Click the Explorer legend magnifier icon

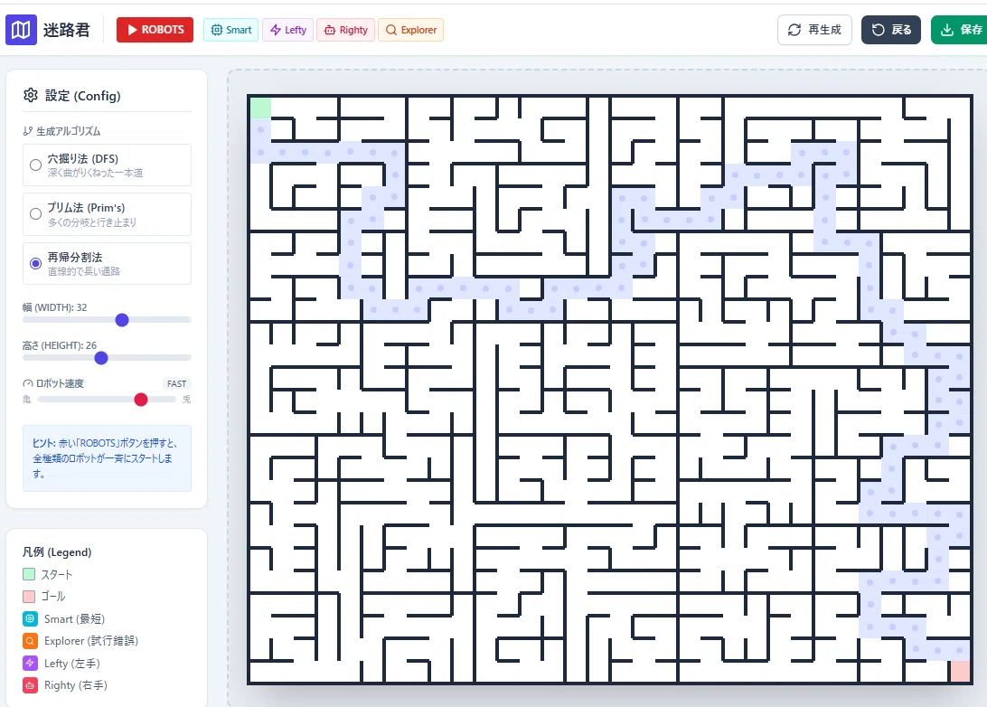coord(30,641)
